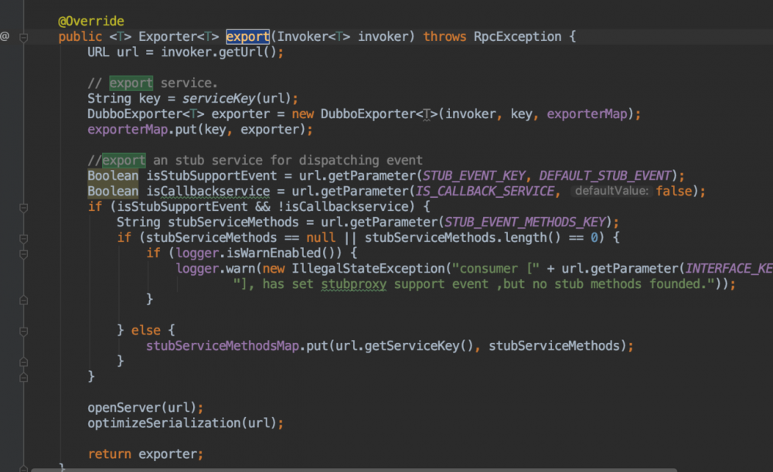Collapse the export method using its fold marker
The height and width of the screenshot is (472, 773).
[23, 37]
